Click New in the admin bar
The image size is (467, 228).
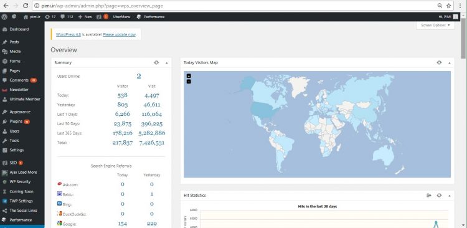(85, 17)
